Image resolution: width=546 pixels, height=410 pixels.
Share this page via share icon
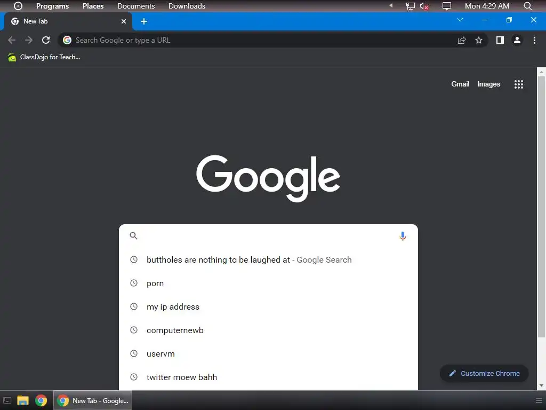click(462, 40)
